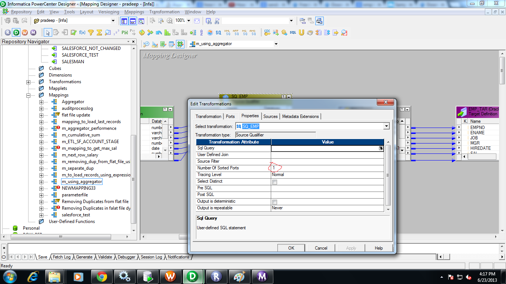Select the arrow pointer tool in toolbar
The width and height of the screenshot is (506, 284).
coord(48,33)
